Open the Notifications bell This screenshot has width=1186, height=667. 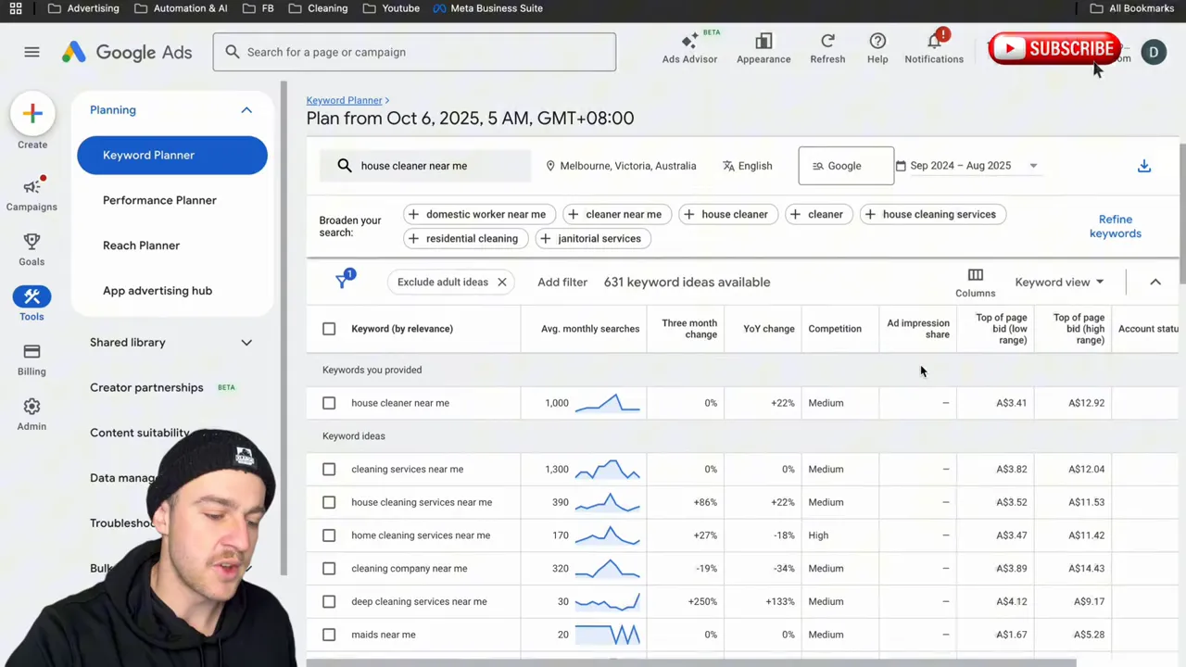[934, 42]
